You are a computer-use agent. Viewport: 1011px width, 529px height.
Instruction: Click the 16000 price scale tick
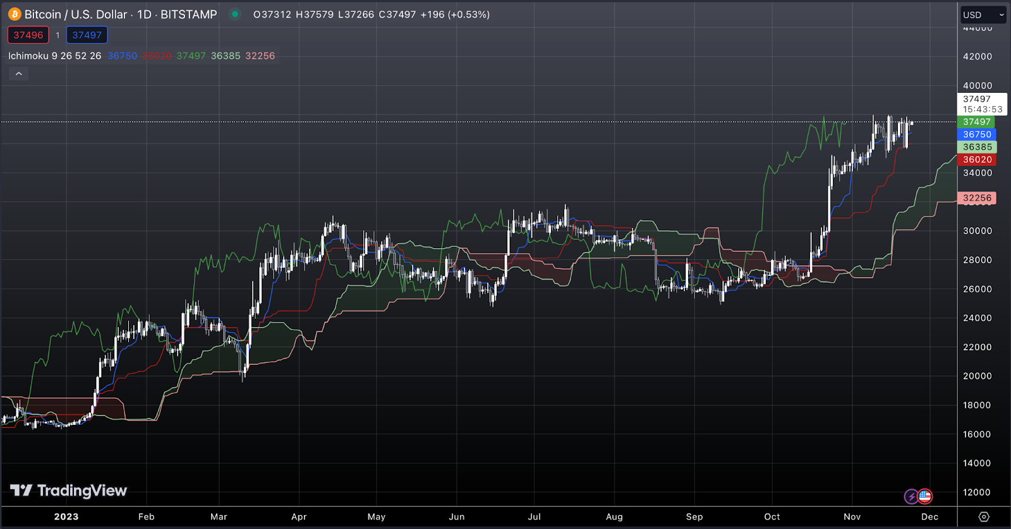(x=978, y=434)
